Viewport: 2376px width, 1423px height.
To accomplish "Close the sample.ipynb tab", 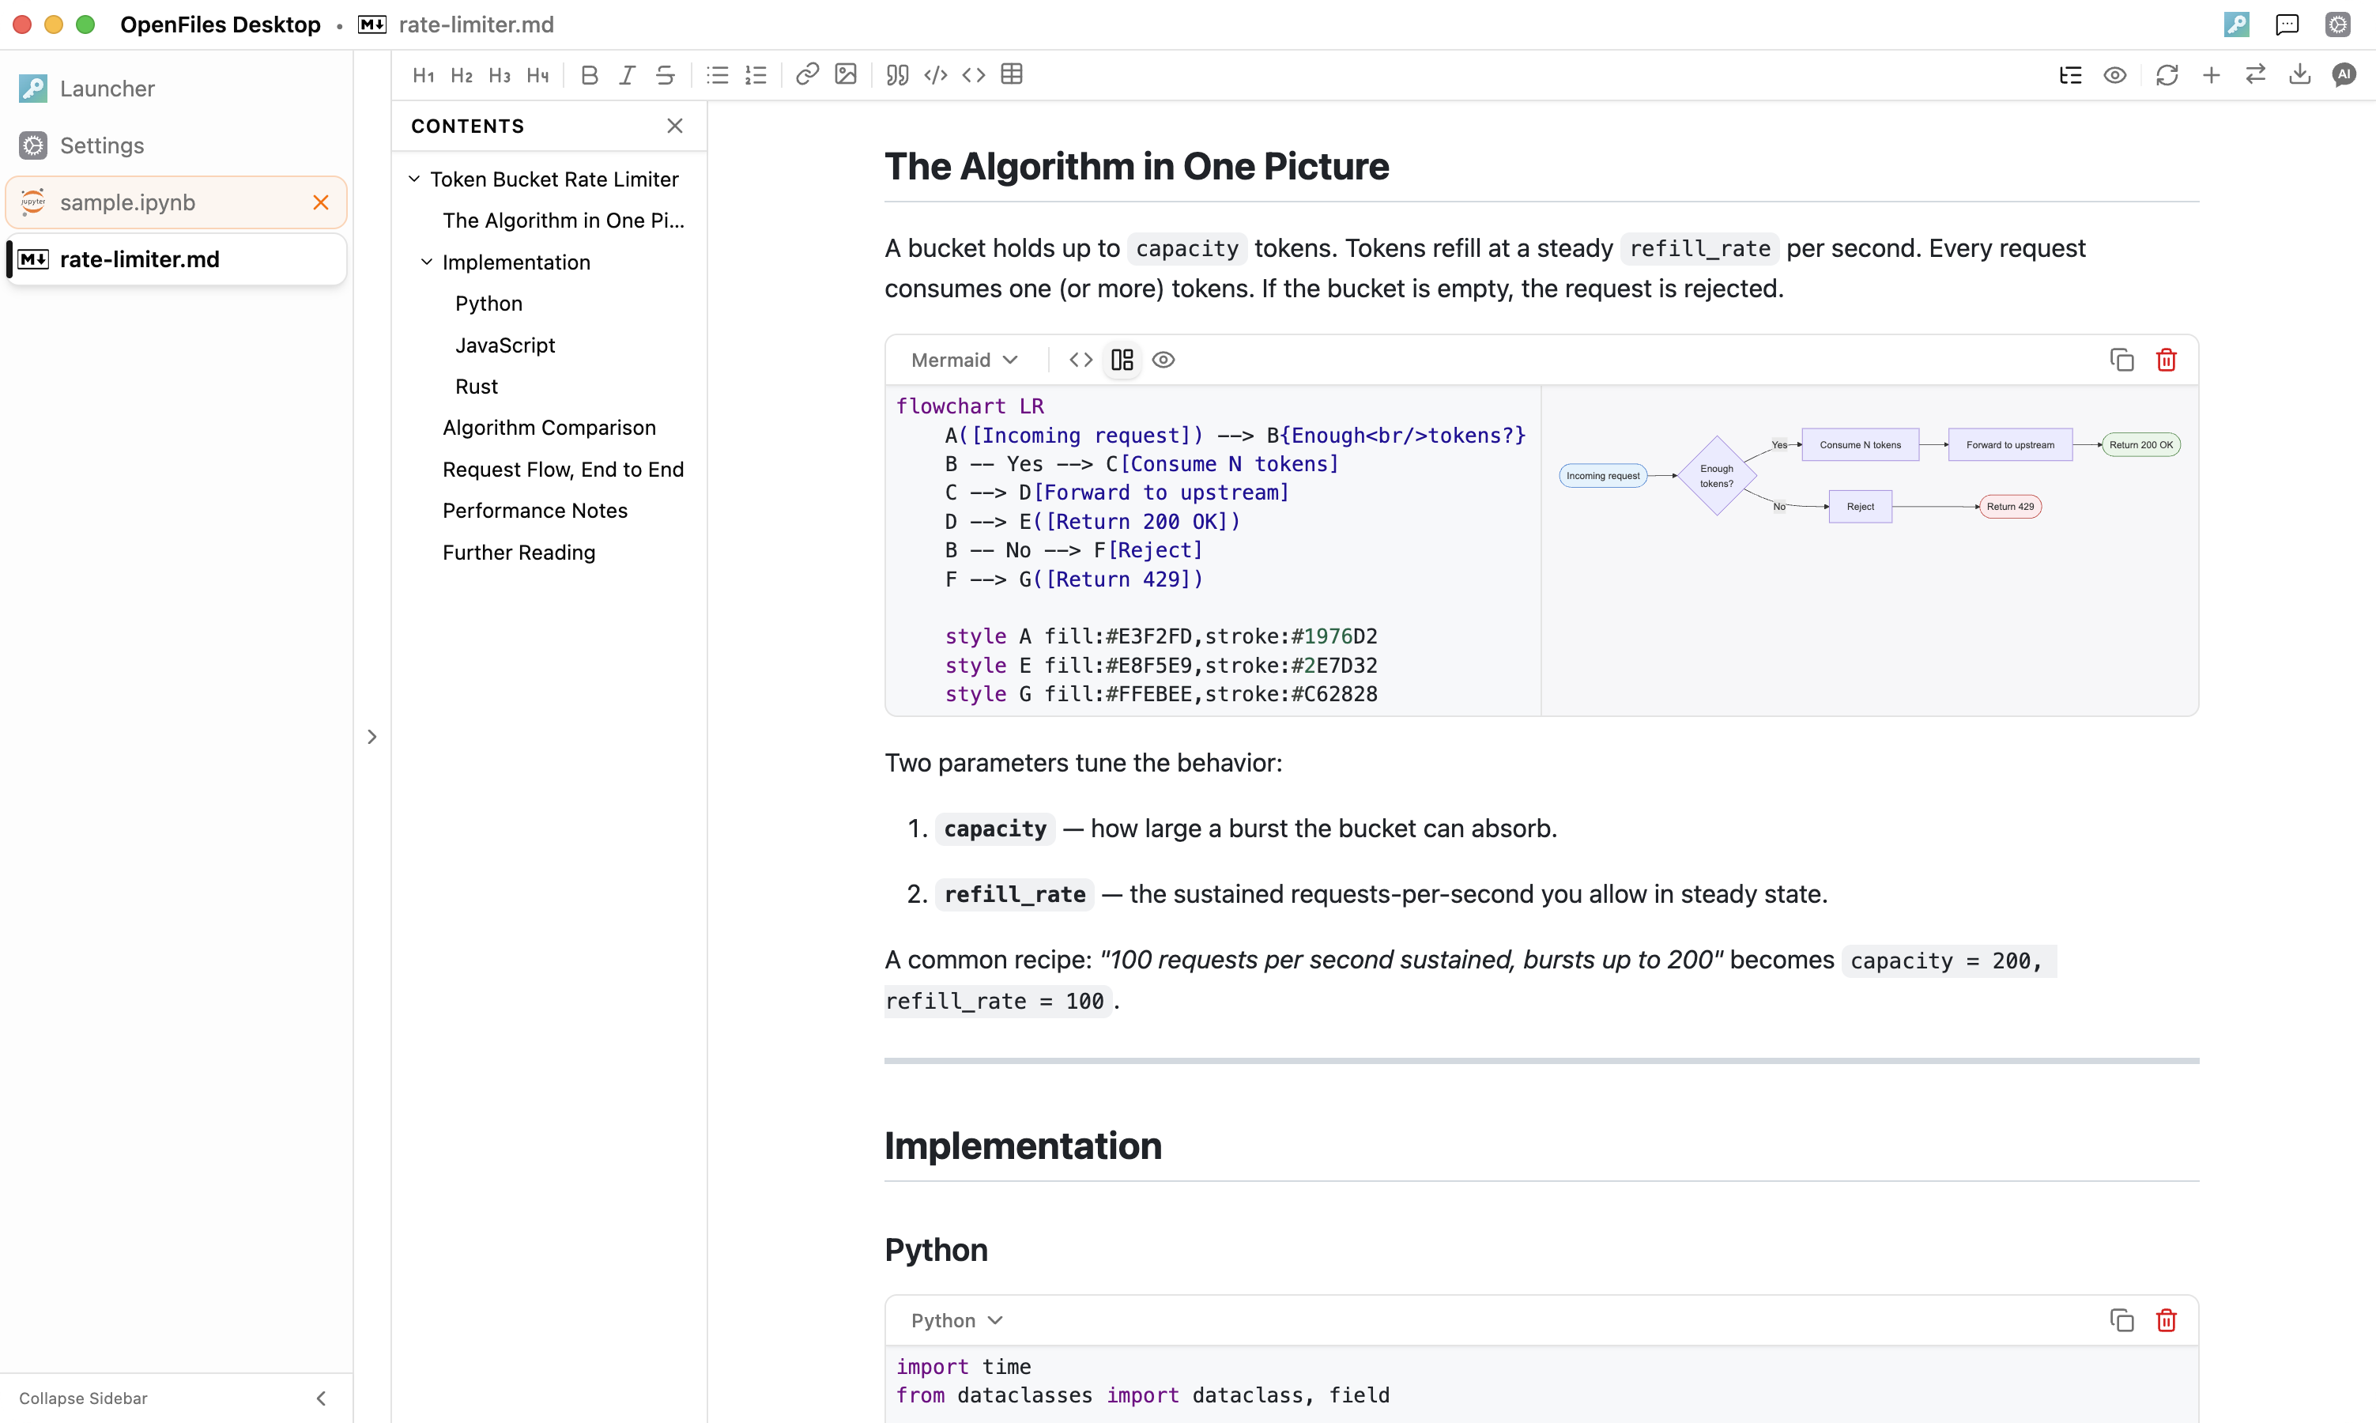I will [x=321, y=202].
